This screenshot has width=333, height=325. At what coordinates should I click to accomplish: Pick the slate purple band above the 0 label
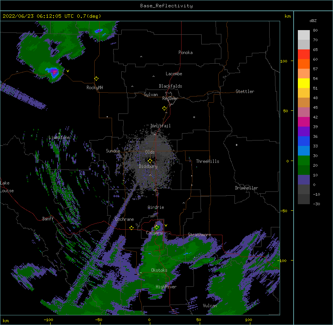tap(304, 180)
